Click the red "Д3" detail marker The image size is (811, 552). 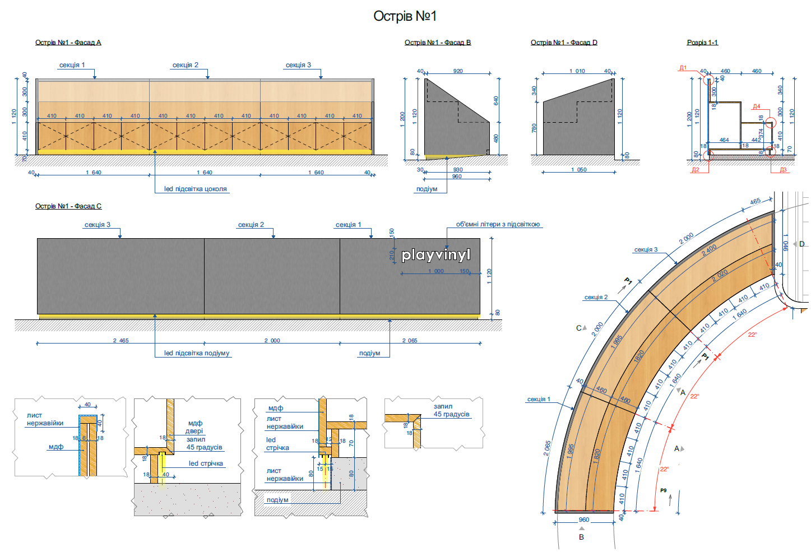(783, 169)
